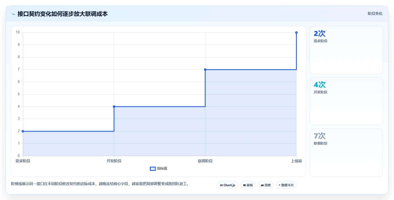This screenshot has width=394, height=200.
Task: Click the 阶段变化 label in header
Action: (x=375, y=14)
